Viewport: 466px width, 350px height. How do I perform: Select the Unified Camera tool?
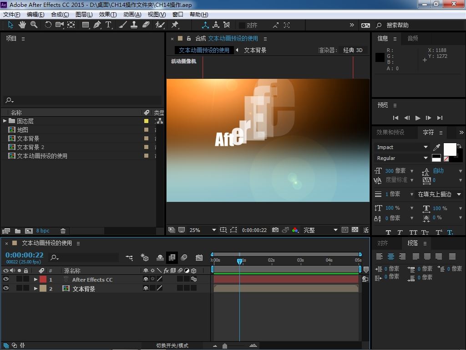[60, 25]
